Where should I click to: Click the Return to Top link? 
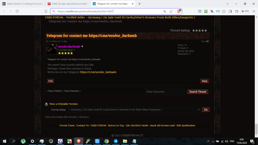pos(116,125)
